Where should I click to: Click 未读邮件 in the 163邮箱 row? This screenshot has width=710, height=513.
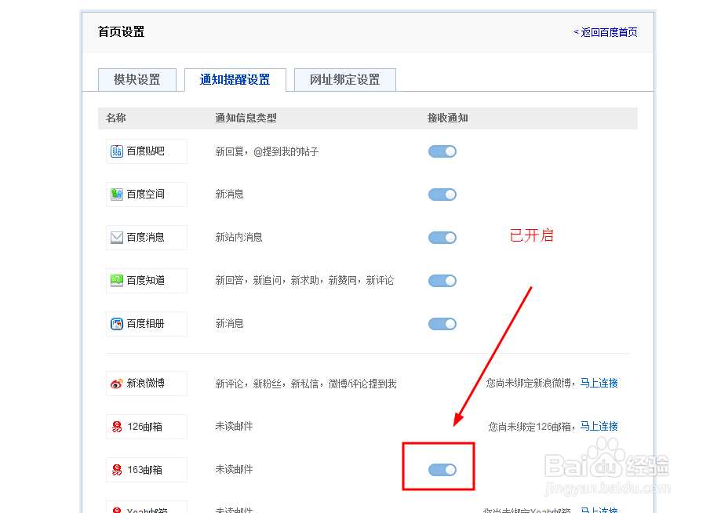[x=234, y=470]
